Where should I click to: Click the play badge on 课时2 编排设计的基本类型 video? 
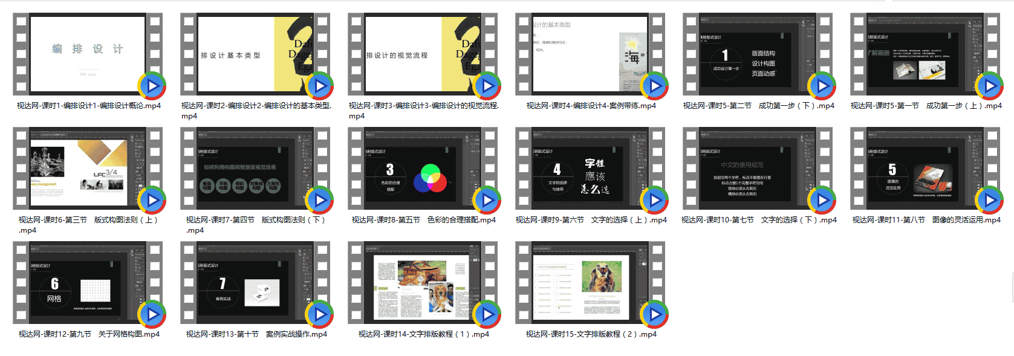coord(319,86)
